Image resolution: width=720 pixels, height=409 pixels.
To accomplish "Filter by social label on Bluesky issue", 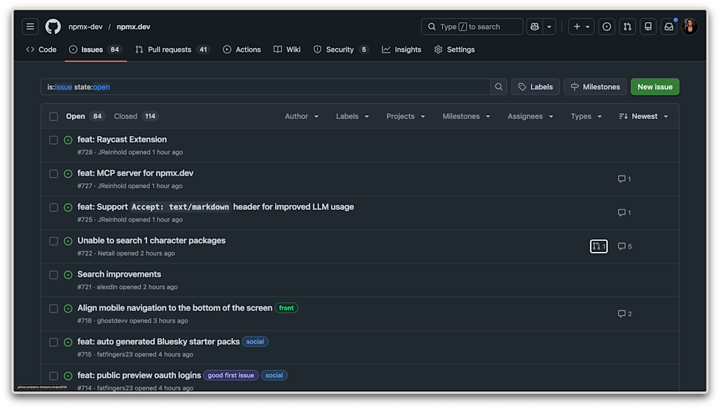I will click(x=255, y=342).
